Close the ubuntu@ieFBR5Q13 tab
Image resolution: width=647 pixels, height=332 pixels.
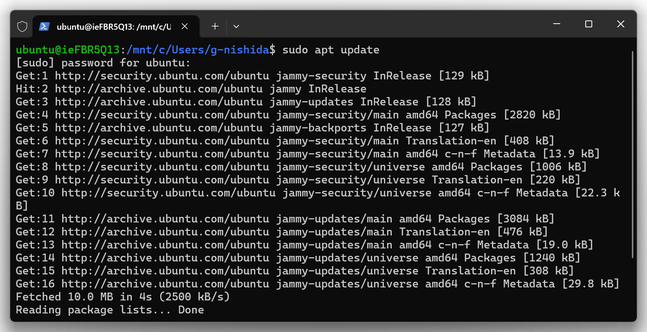(x=185, y=26)
